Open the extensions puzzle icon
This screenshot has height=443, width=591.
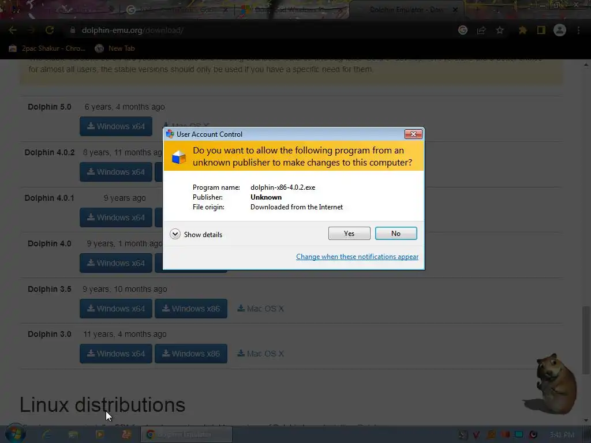tap(522, 30)
